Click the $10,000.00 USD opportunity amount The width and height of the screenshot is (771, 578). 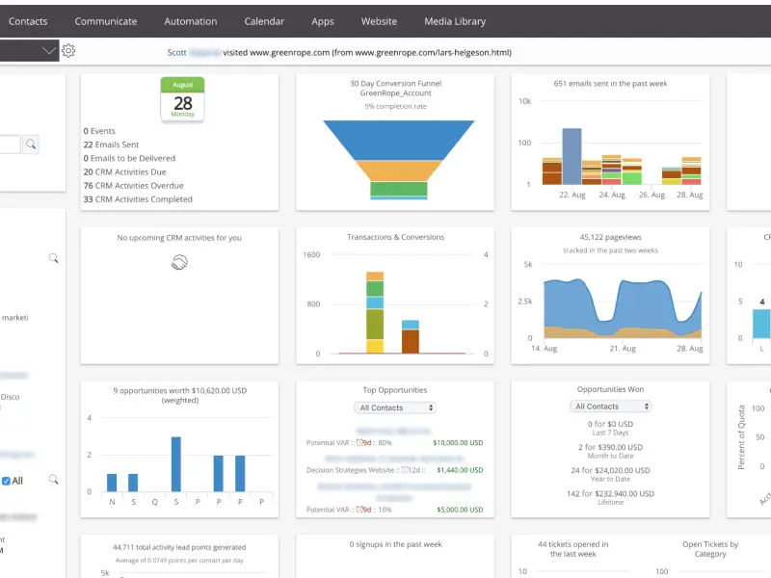[x=458, y=442]
